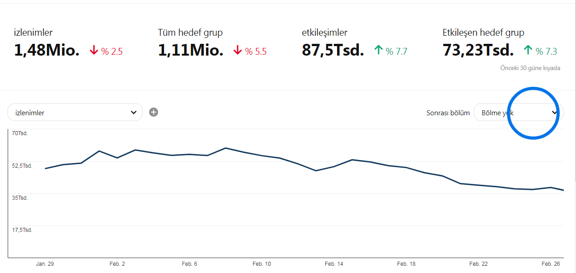Click the 1,48Mio. impressions value
This screenshot has width=576, height=273.
(x=47, y=51)
